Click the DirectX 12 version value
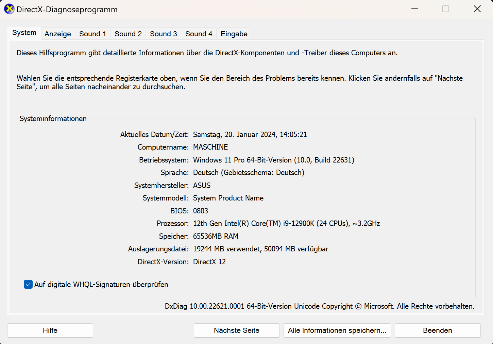Image resolution: width=493 pixels, height=344 pixels. click(209, 262)
